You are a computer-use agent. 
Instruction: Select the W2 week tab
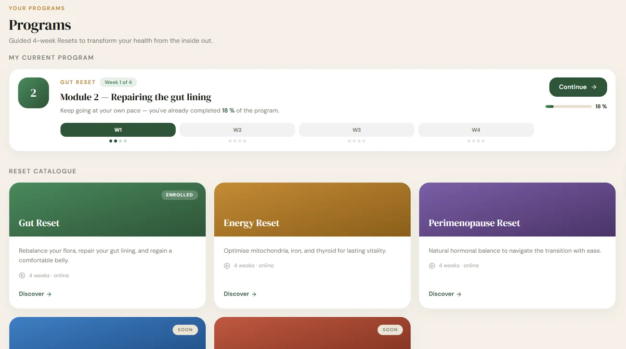(x=237, y=130)
